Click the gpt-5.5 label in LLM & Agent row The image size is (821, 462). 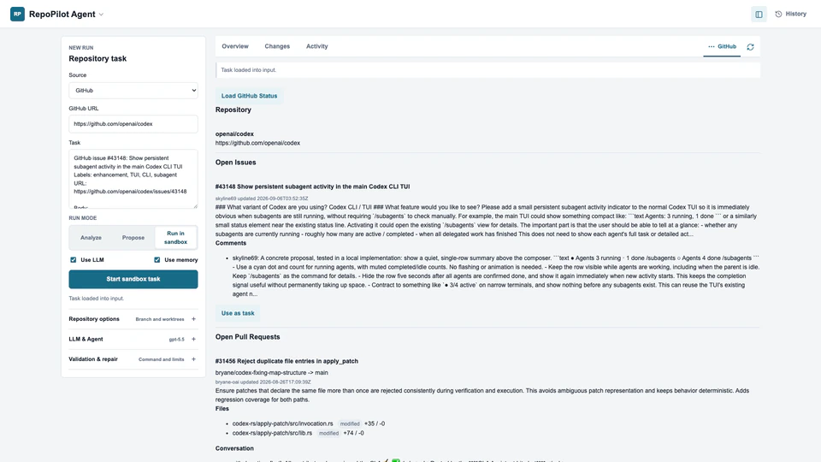tap(176, 340)
